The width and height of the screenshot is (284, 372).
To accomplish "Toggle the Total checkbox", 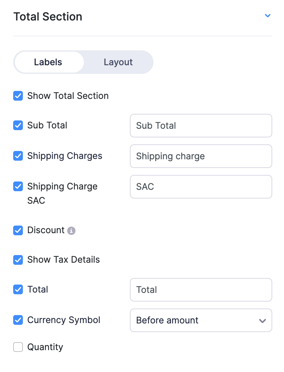I will tap(18, 289).
